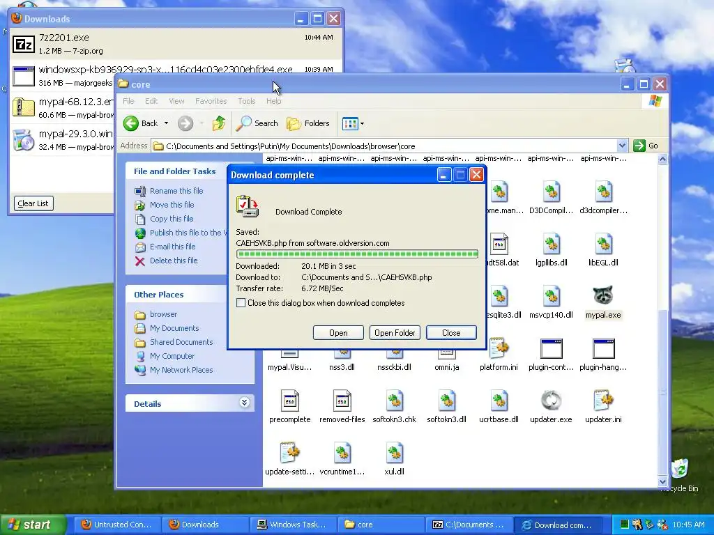Click E-mail this file link
The width and height of the screenshot is (714, 535).
(x=173, y=247)
